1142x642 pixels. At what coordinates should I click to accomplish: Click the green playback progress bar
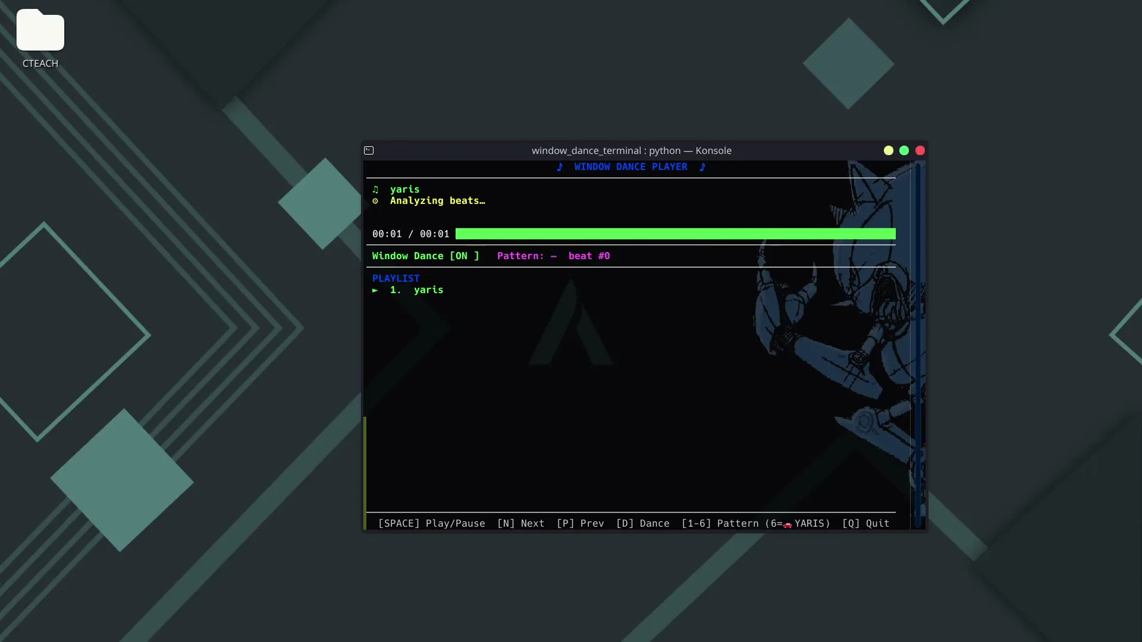tap(675, 234)
